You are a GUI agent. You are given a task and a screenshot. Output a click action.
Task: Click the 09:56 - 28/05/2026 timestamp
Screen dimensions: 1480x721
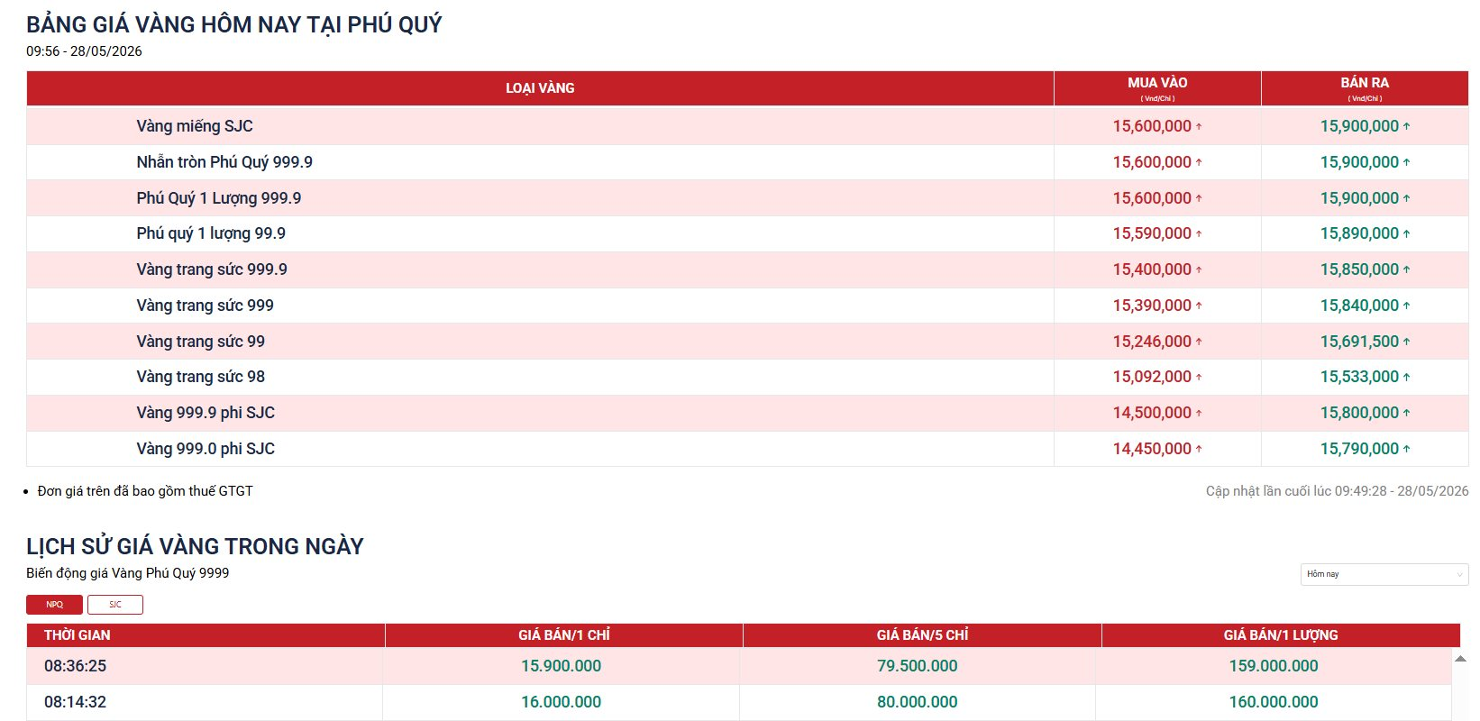tap(84, 51)
